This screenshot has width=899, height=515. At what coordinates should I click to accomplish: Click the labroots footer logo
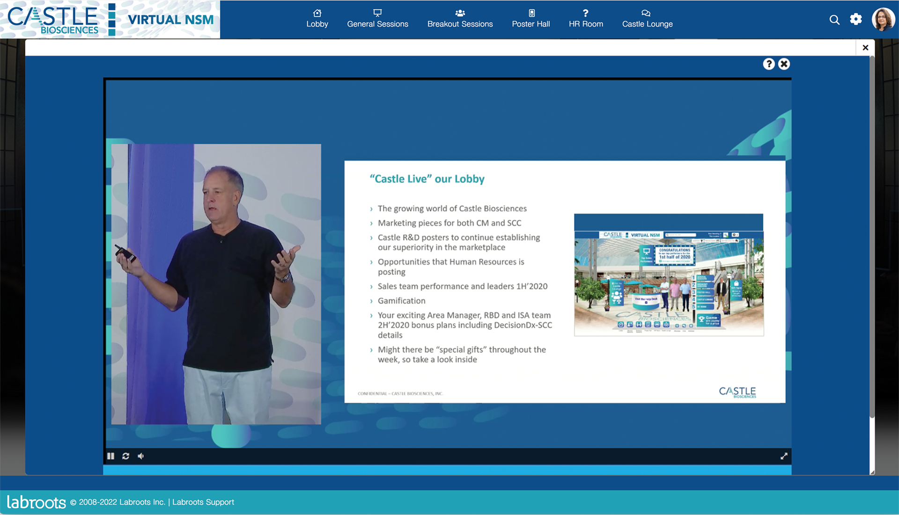[36, 502]
